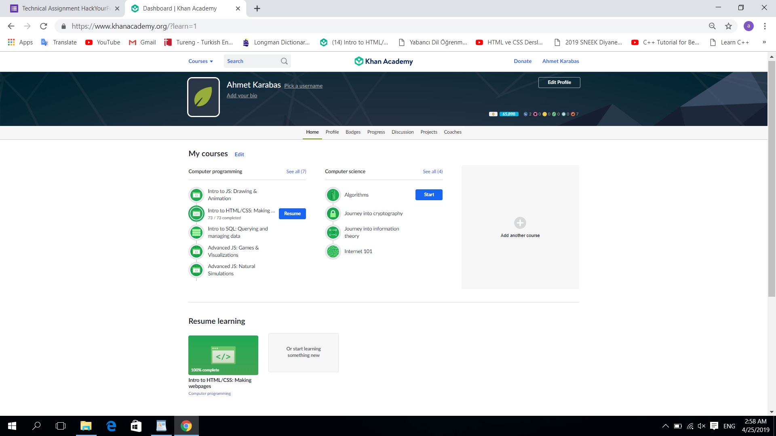Click the Advanced JS: Natural Simulations icon
This screenshot has width=776, height=436.
pos(196,270)
